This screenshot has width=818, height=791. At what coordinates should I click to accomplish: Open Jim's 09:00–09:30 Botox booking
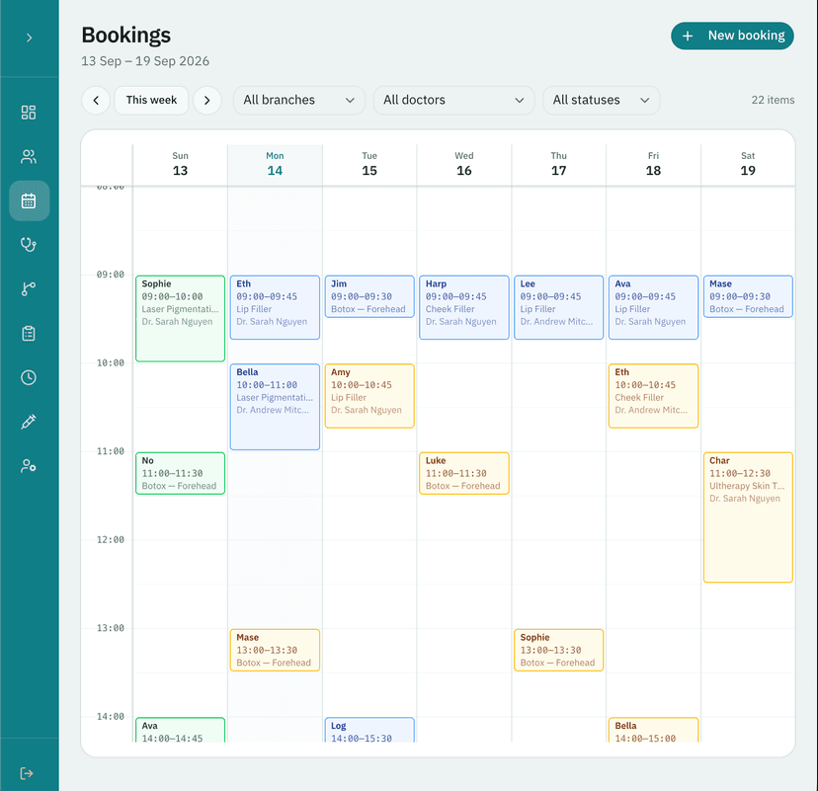coord(369,296)
